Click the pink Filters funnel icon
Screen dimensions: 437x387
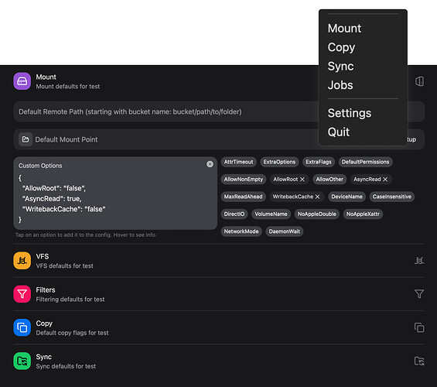pos(22,294)
